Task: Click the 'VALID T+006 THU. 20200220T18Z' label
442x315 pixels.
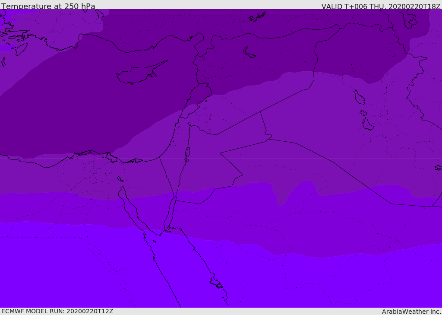Action: pyautogui.click(x=381, y=6)
